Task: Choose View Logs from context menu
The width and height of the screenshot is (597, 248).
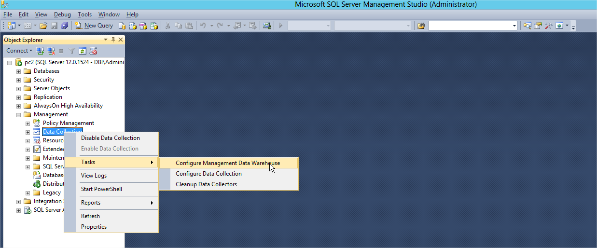Action: click(111, 176)
